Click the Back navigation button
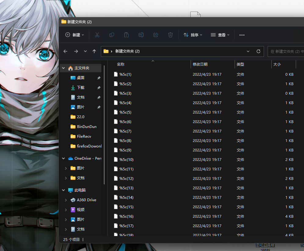This screenshot has width=304, height=251. (x=65, y=51)
